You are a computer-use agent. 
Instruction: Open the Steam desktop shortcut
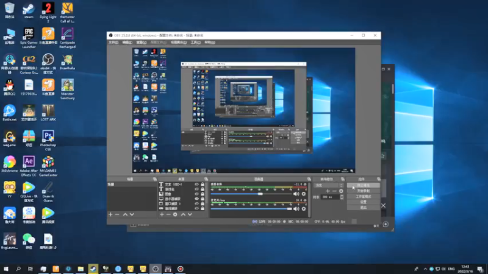click(x=29, y=11)
